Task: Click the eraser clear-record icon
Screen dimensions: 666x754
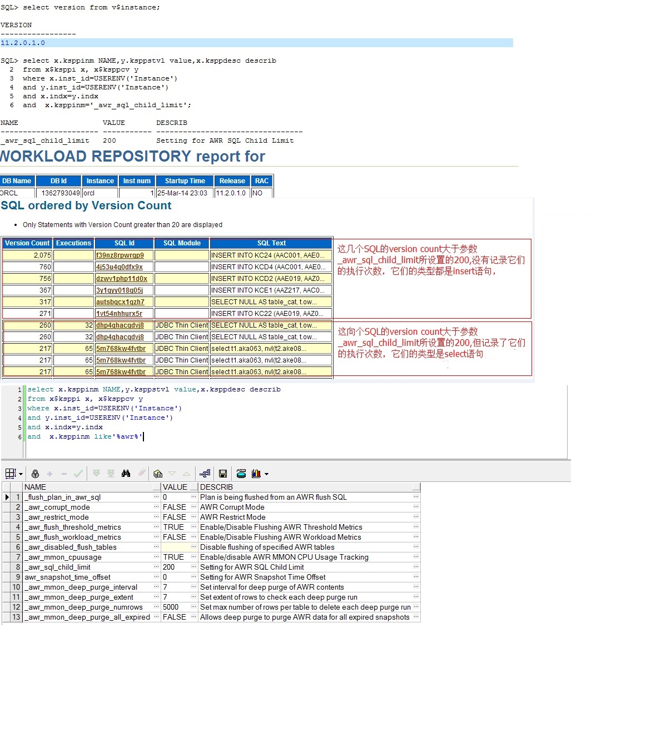Action: 142,473
